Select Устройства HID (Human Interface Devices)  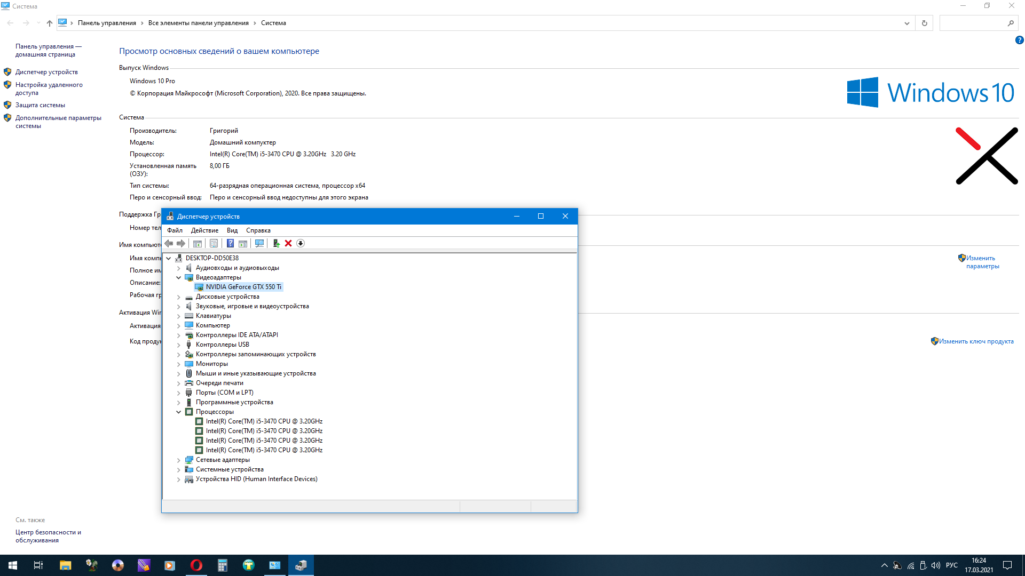(257, 479)
